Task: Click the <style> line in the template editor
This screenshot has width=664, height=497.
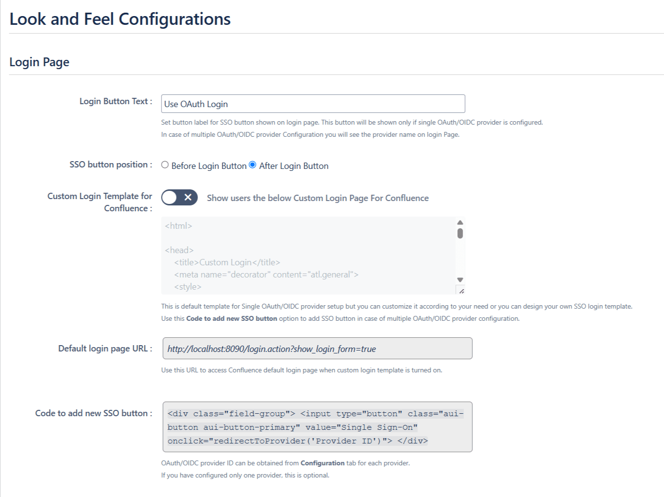Action: click(188, 287)
